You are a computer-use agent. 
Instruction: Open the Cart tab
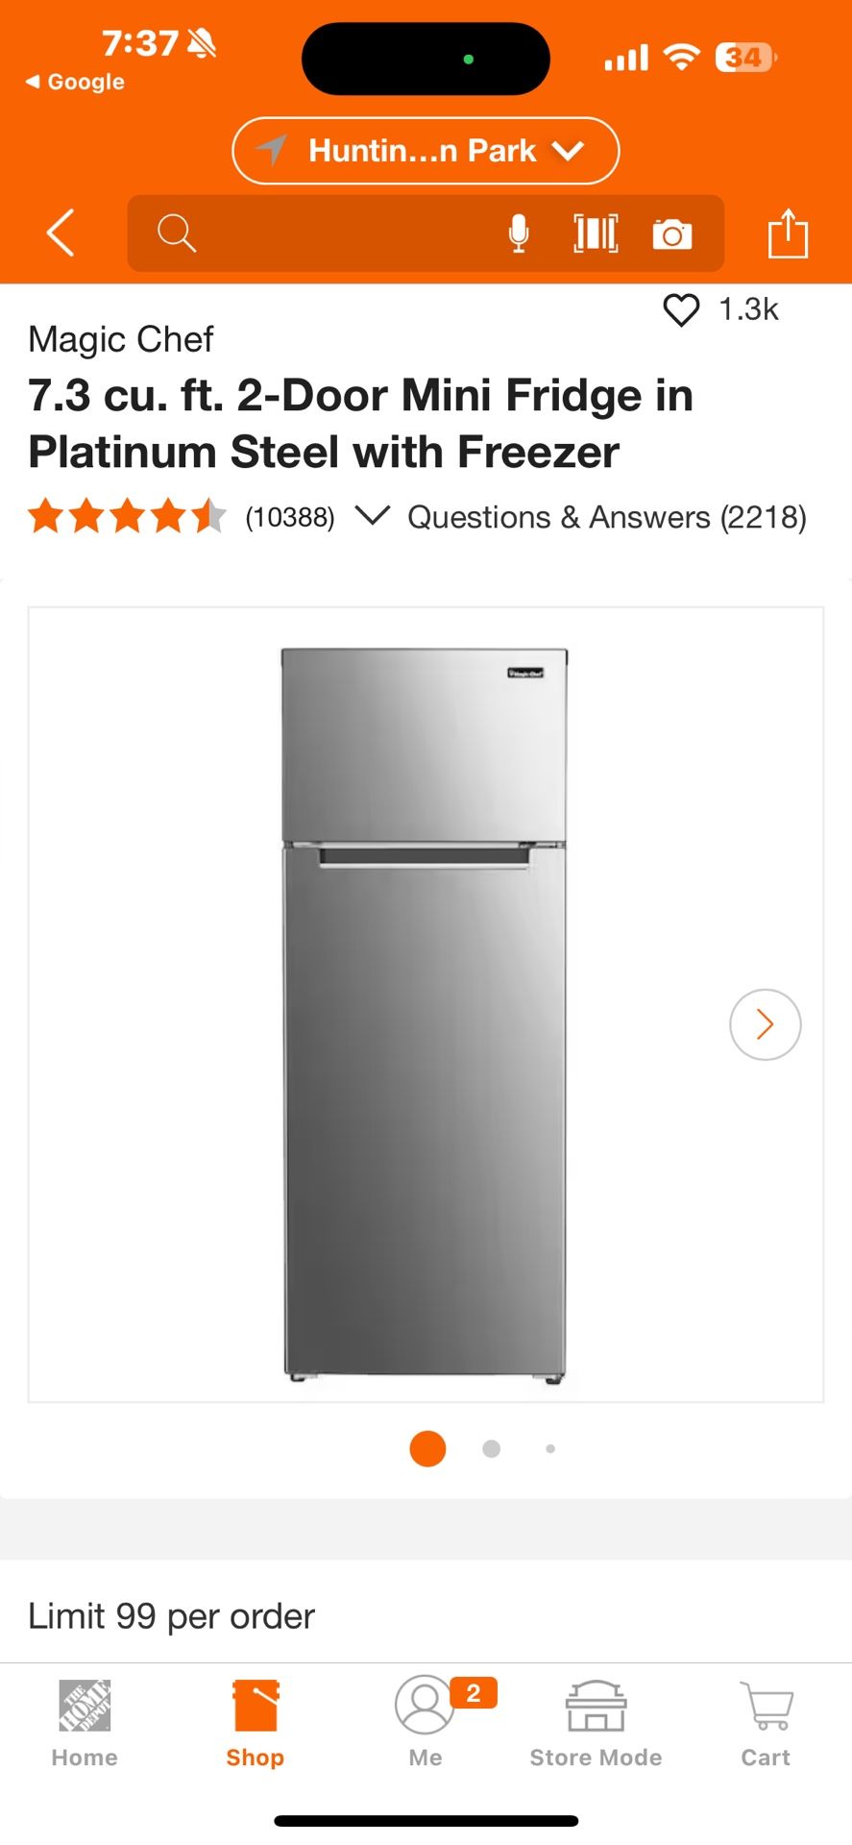[766, 1725]
